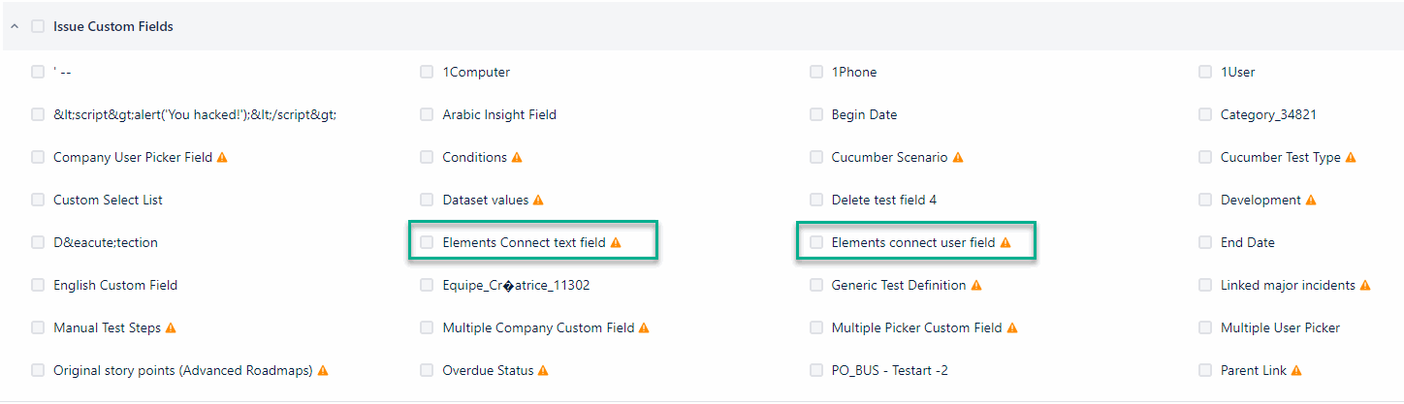The height and width of the screenshot is (404, 1404).
Task: Click warning icon beside Cucumber Test Type
Action: (x=1351, y=157)
